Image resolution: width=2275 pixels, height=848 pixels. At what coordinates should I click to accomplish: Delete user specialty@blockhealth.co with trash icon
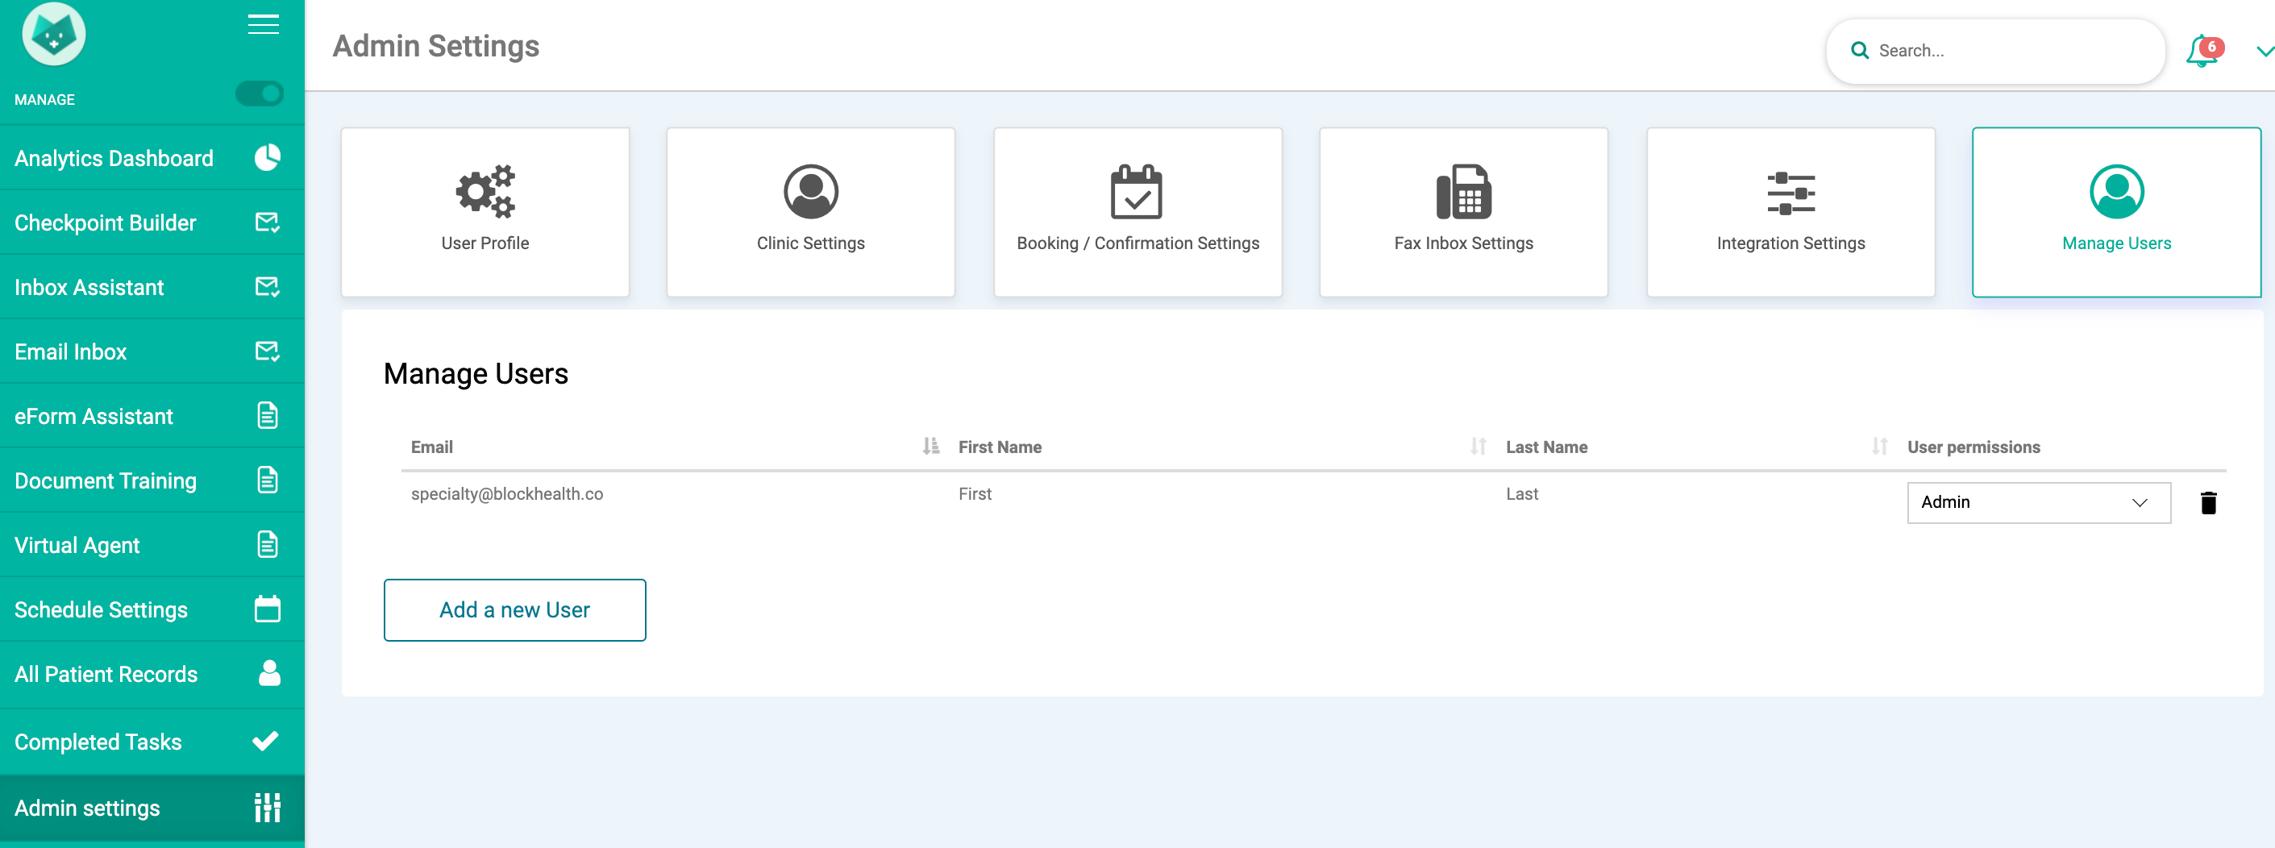[x=2209, y=503]
